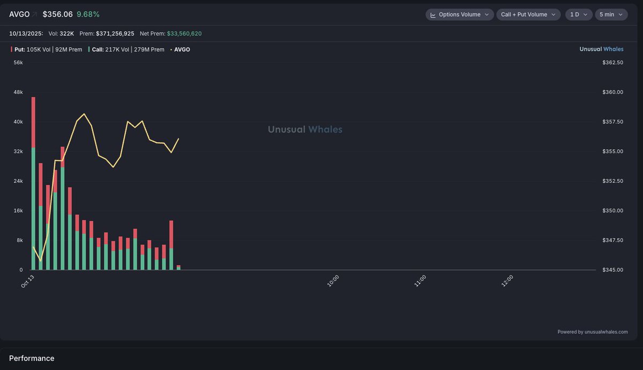Click the arrow icon next to AVGO ticker
The image size is (643, 370).
[x=35, y=14]
